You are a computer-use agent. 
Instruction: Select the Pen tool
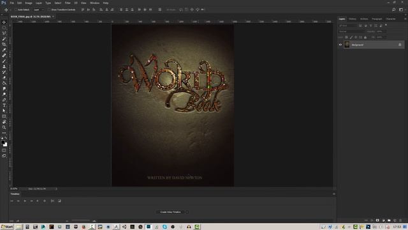(x=4, y=100)
